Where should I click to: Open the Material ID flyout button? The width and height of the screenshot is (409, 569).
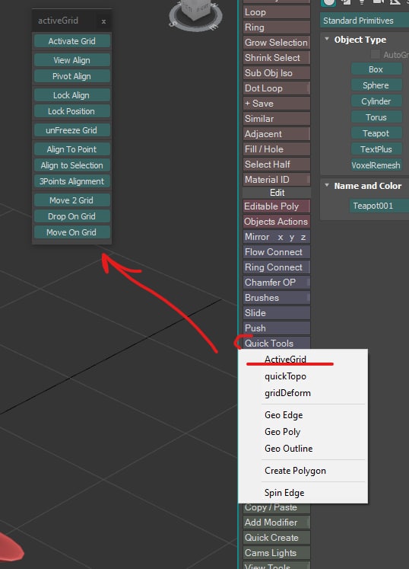pyautogui.click(x=277, y=180)
